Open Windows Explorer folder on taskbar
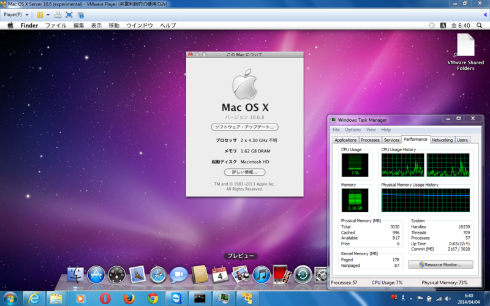Viewport: 490px width, 306px height. (56, 298)
